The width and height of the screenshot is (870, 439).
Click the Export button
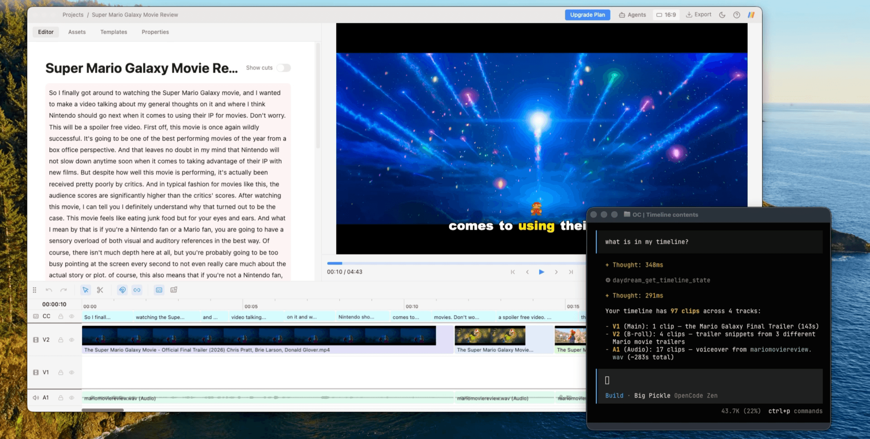(699, 14)
